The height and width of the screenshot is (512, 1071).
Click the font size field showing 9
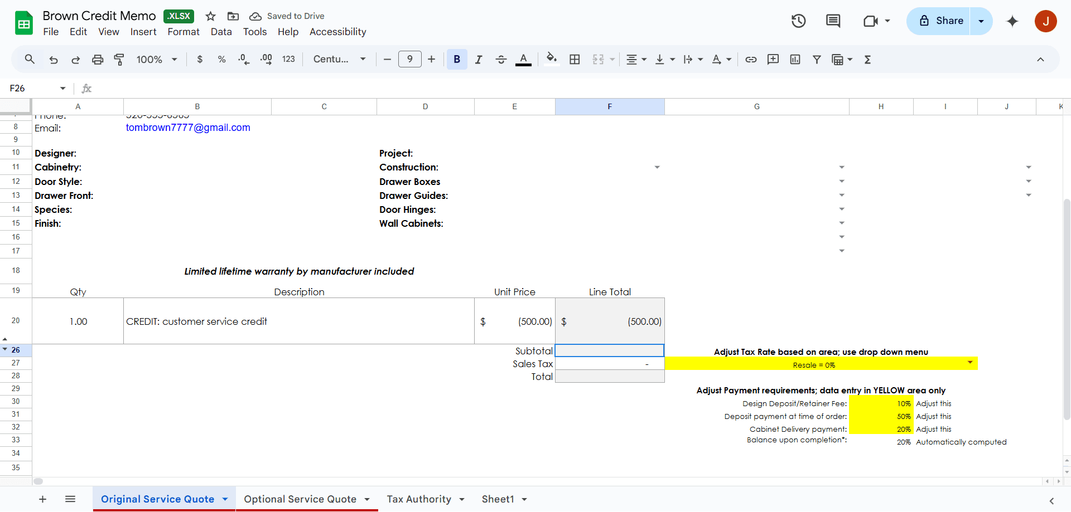410,59
